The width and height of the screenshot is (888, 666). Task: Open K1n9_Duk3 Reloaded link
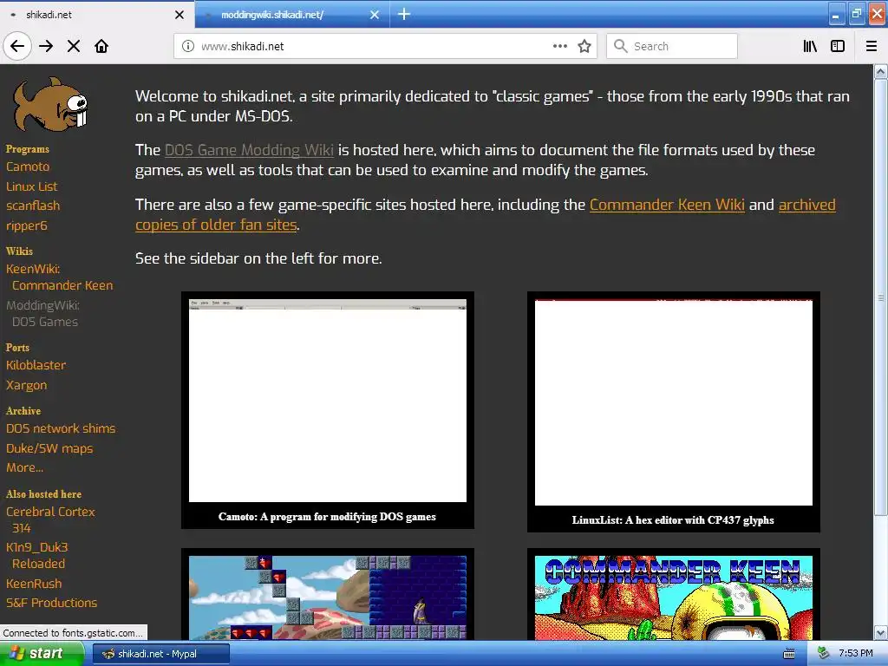point(36,555)
